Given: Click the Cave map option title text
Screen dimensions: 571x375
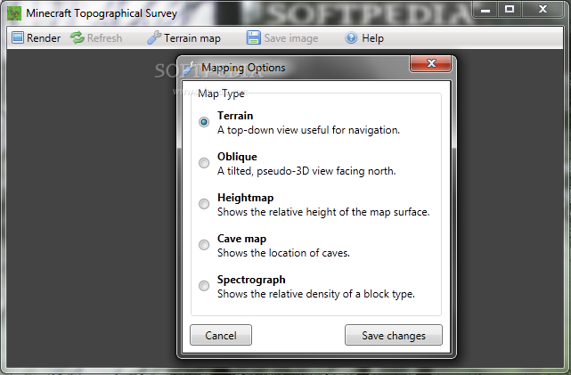Looking at the screenshot, I should click(241, 239).
